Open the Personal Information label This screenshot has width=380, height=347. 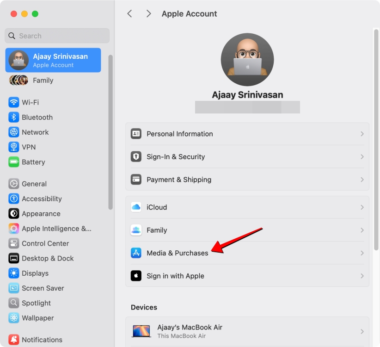pyautogui.click(x=180, y=134)
